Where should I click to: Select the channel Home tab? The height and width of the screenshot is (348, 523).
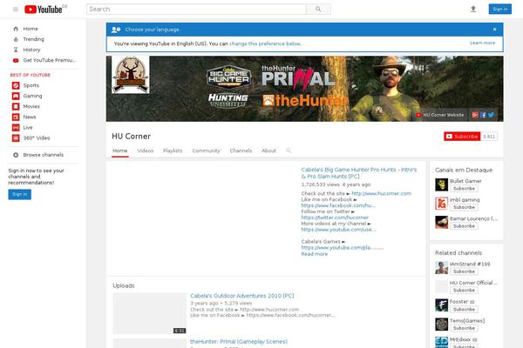(119, 151)
